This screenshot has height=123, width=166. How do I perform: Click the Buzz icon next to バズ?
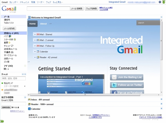tap(10, 36)
